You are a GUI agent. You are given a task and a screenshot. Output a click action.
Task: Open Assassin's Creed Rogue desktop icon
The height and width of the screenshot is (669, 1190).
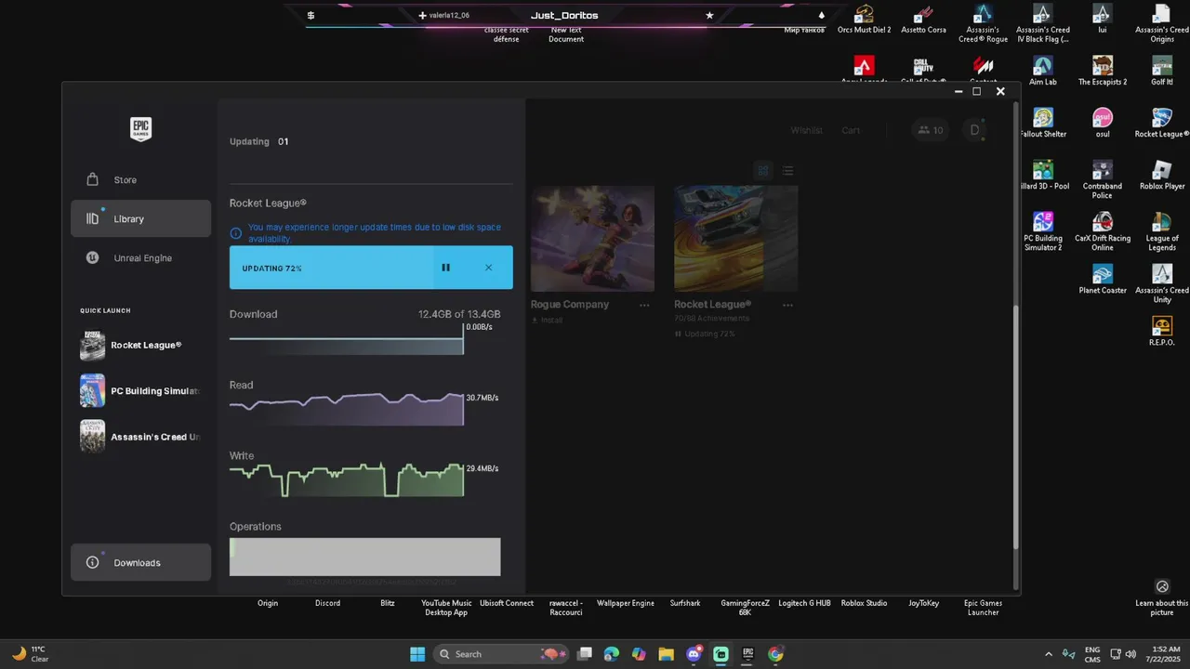click(x=983, y=23)
